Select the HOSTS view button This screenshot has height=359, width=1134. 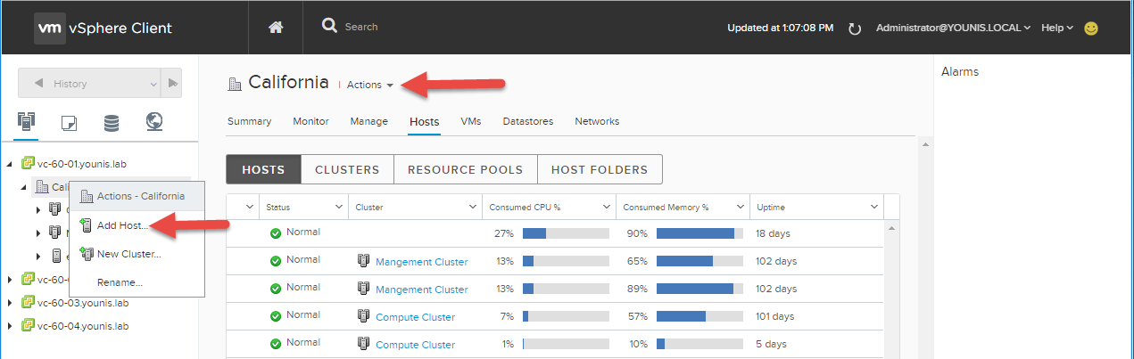(x=263, y=169)
